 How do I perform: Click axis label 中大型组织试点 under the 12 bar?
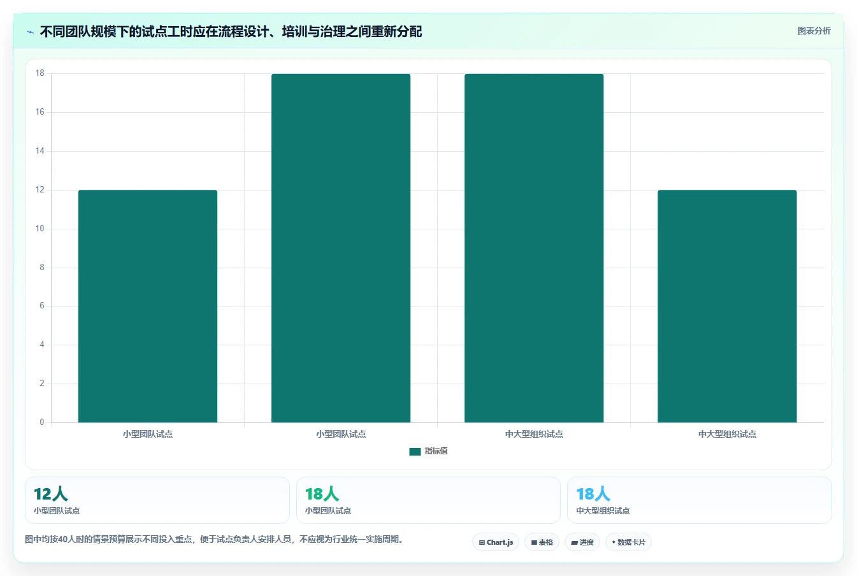[x=727, y=434]
